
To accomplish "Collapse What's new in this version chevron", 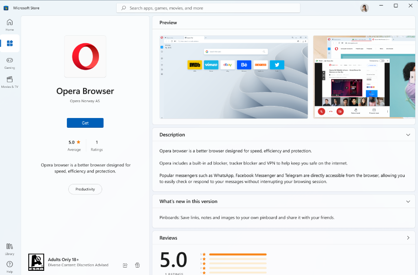I will [408, 202].
